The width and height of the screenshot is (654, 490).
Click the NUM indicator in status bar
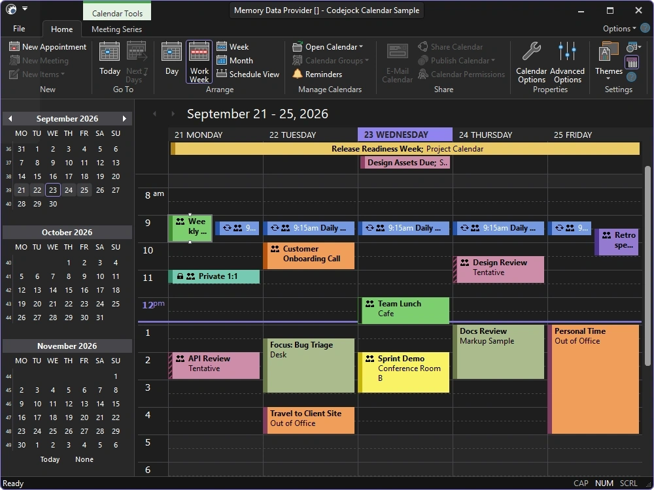(604, 483)
